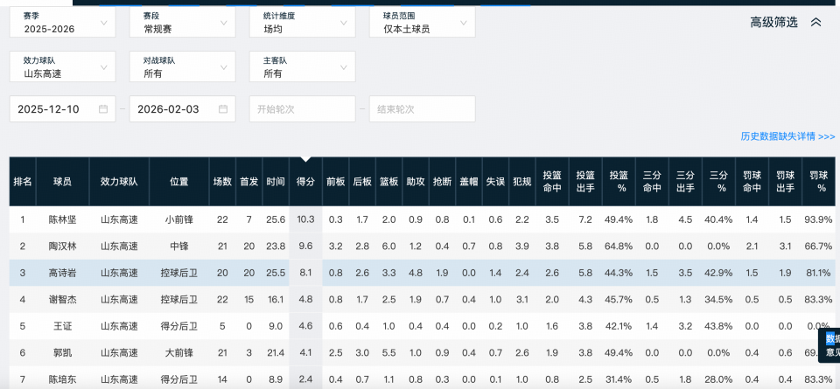840x389 pixels.
Task: Sort by the 三分出手 column header
Action: [x=685, y=182]
